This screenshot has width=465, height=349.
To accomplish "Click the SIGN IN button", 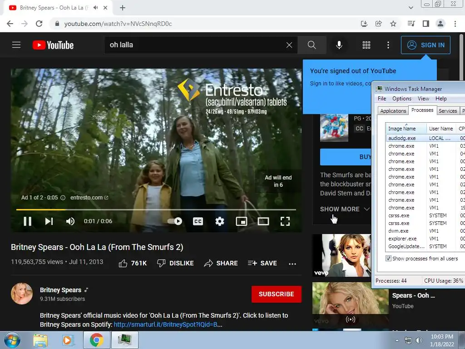I will tap(425, 45).
